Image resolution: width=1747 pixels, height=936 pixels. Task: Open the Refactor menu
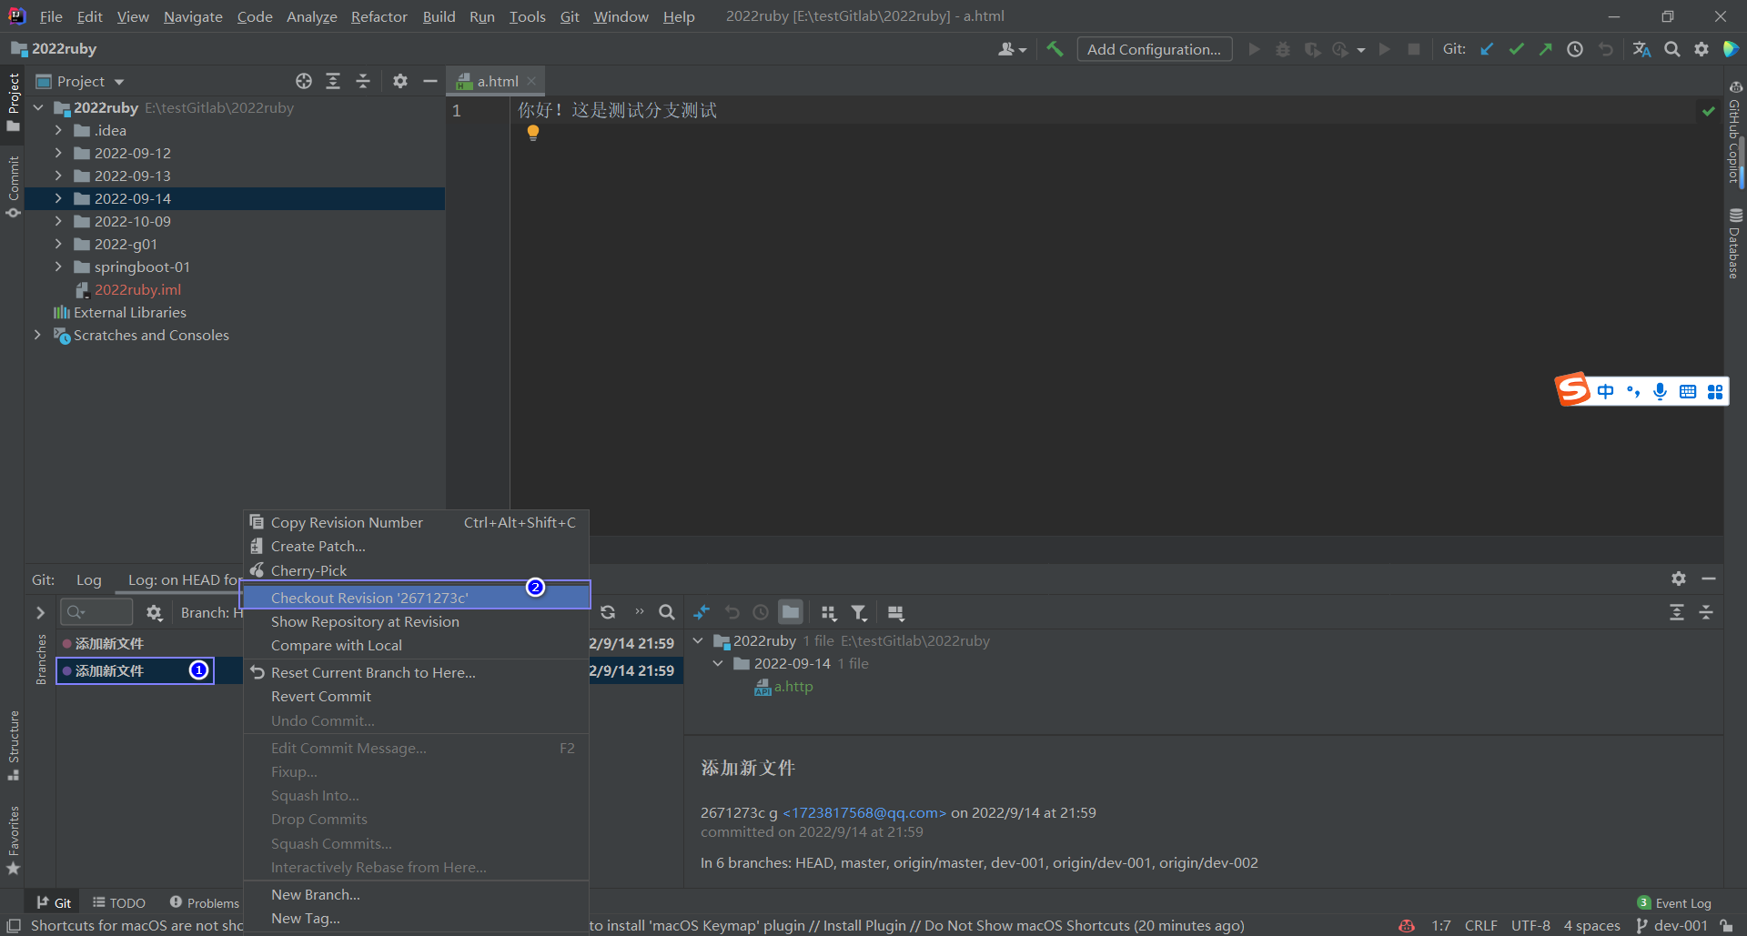coord(379,16)
